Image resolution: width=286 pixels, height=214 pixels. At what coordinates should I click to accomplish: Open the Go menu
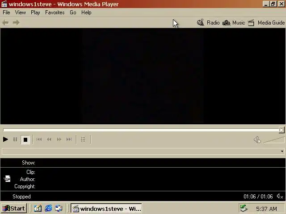pyautogui.click(x=73, y=12)
